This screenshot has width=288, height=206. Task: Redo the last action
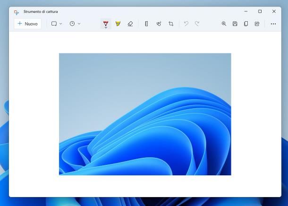pos(197,24)
